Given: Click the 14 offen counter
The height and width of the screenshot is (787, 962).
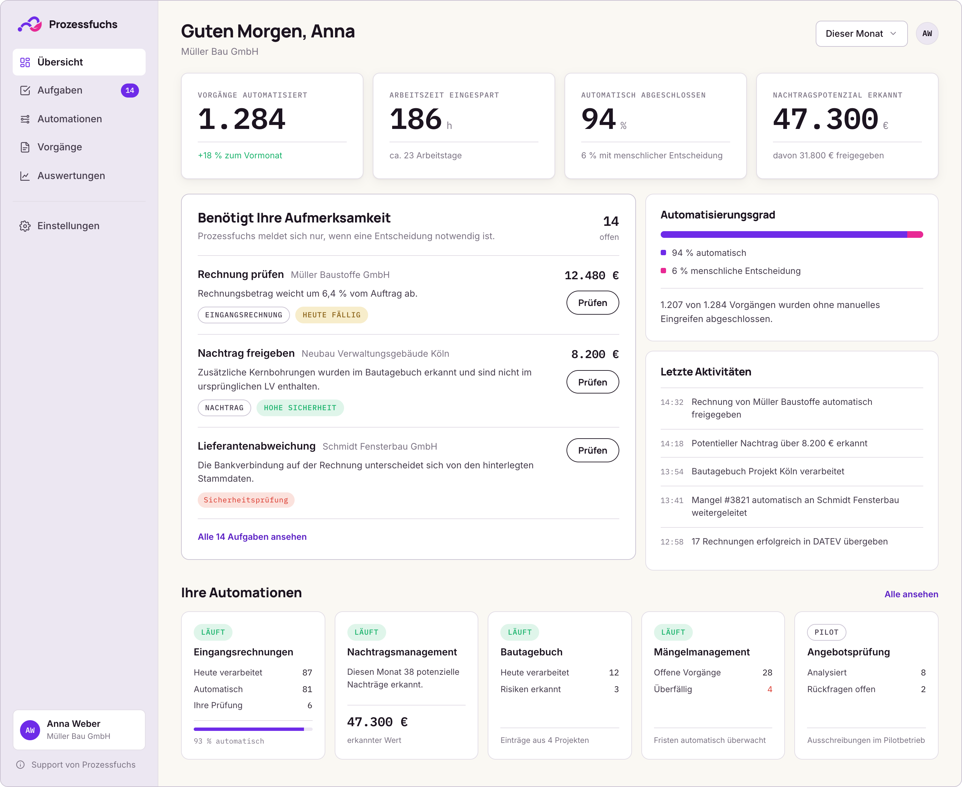Looking at the screenshot, I should [x=610, y=227].
